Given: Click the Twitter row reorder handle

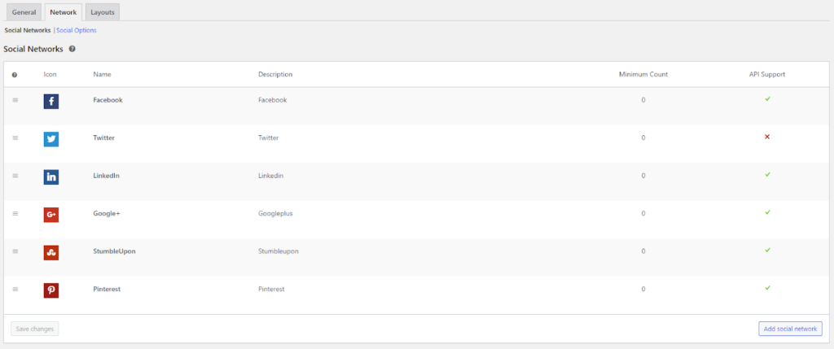Looking at the screenshot, I should pyautogui.click(x=15, y=137).
